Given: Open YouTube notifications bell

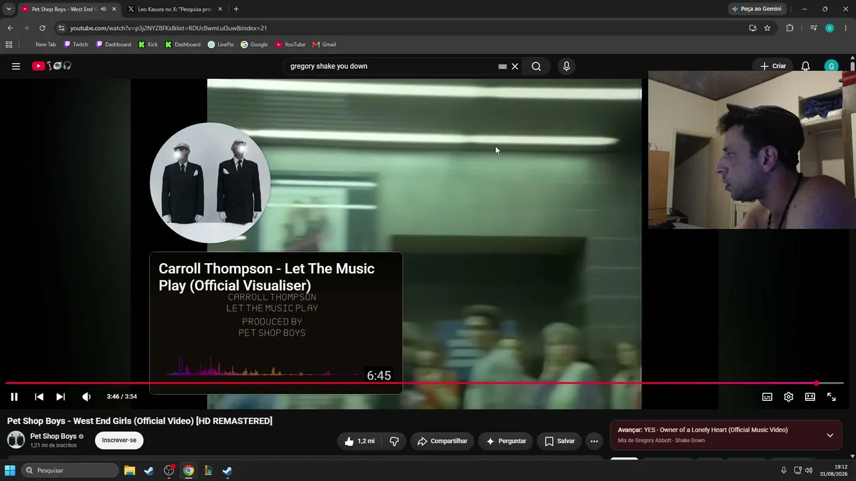Looking at the screenshot, I should (x=806, y=66).
